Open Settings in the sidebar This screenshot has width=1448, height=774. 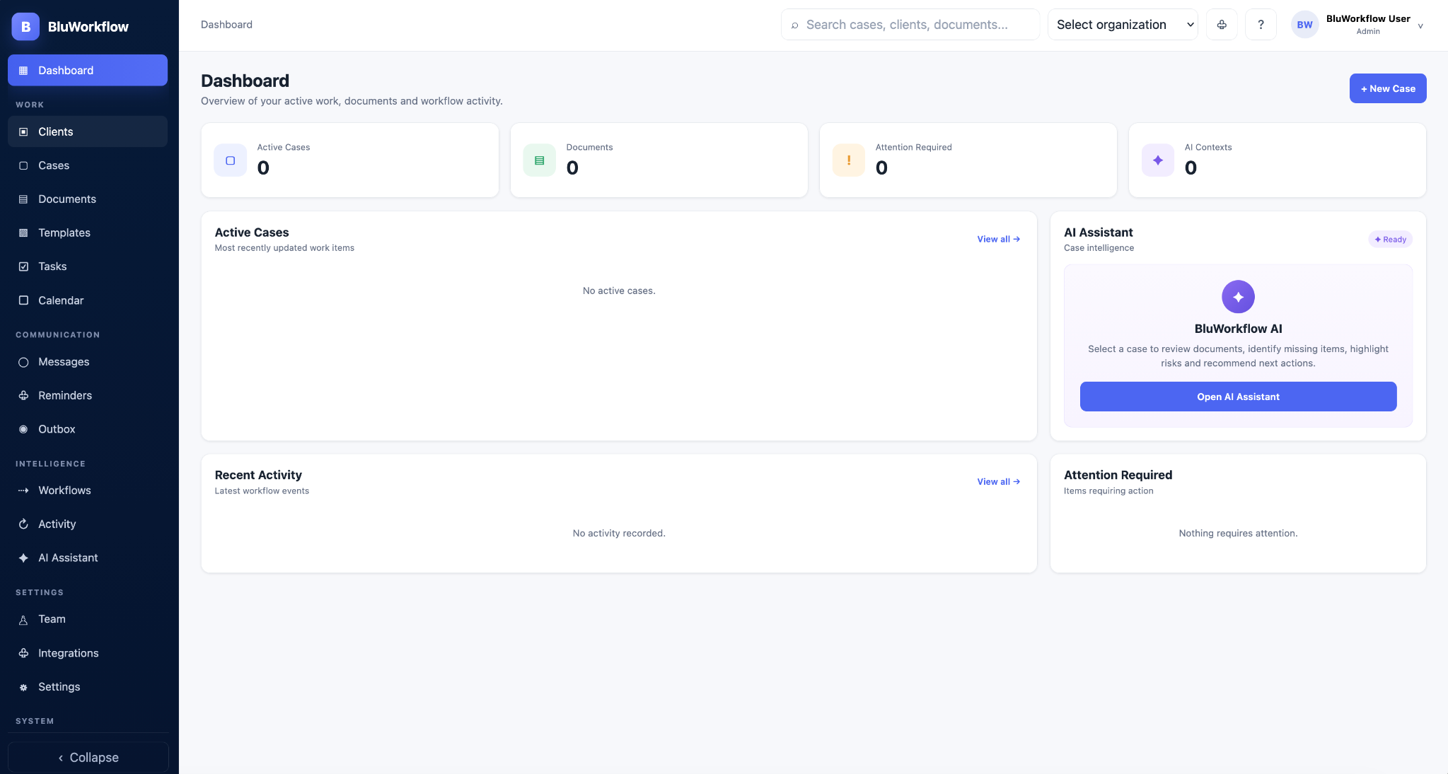tap(88, 687)
